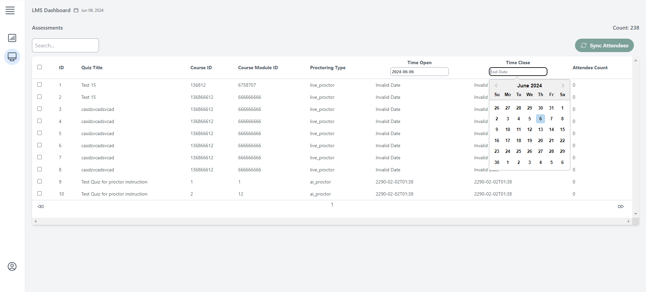Click the June 2024 calendar heading
The width and height of the screenshot is (646, 292).
coord(530,86)
